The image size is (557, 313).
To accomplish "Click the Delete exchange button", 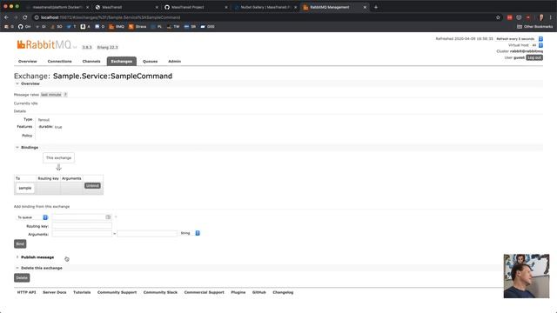I will pyautogui.click(x=22, y=278).
